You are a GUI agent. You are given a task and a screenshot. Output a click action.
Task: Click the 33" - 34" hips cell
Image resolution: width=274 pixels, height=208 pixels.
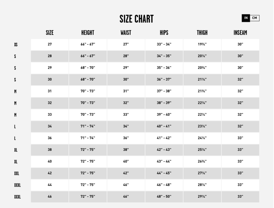pyautogui.click(x=164, y=45)
